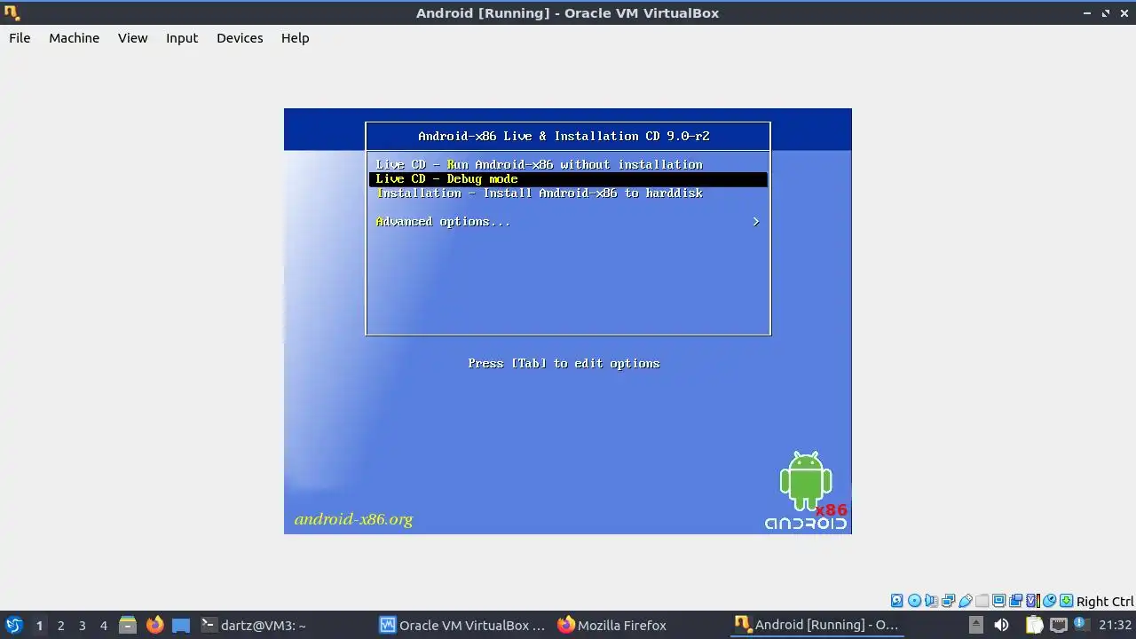Open the clipboard manager tray icon
This screenshot has width=1136, height=639.
click(x=1034, y=625)
